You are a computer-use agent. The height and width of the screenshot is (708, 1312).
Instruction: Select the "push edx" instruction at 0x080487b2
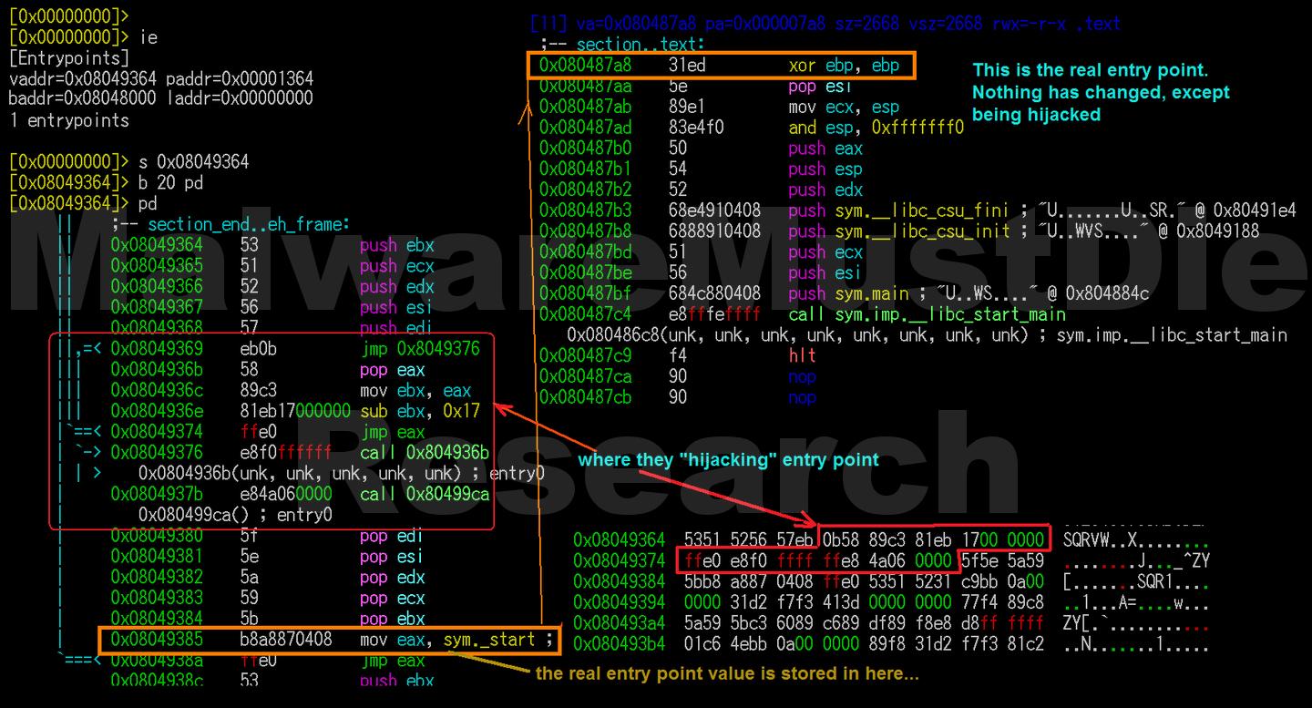[x=825, y=190]
